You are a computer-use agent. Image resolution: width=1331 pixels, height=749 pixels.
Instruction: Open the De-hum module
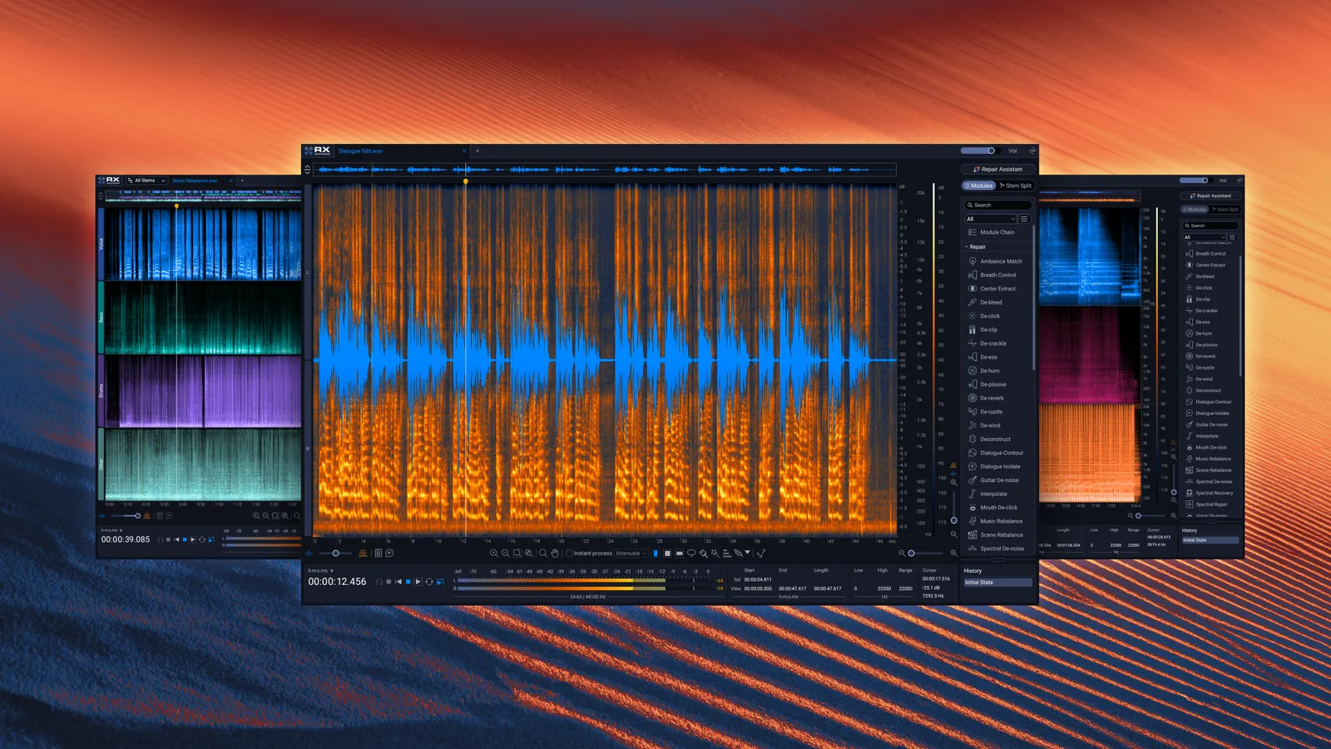[x=984, y=370]
